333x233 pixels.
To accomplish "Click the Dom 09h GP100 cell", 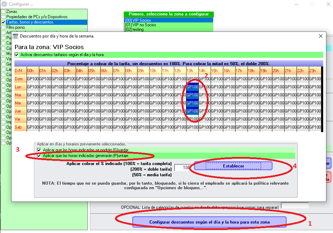I will 143,79.
